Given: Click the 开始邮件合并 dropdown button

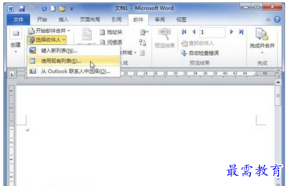Looking at the screenshot, I should (x=49, y=31).
